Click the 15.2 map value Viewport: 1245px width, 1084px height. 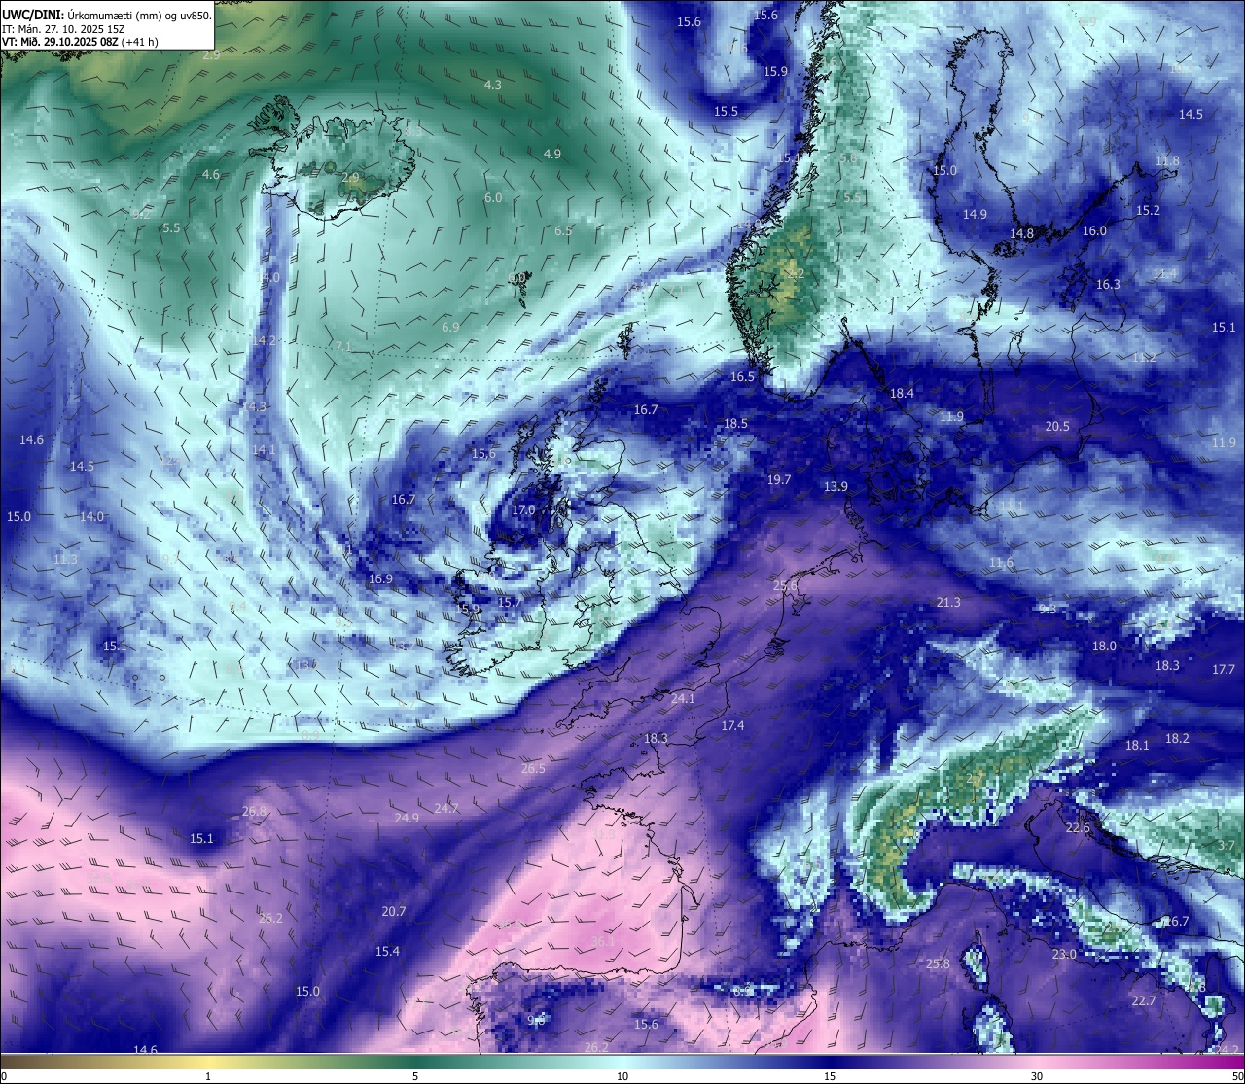[1148, 210]
